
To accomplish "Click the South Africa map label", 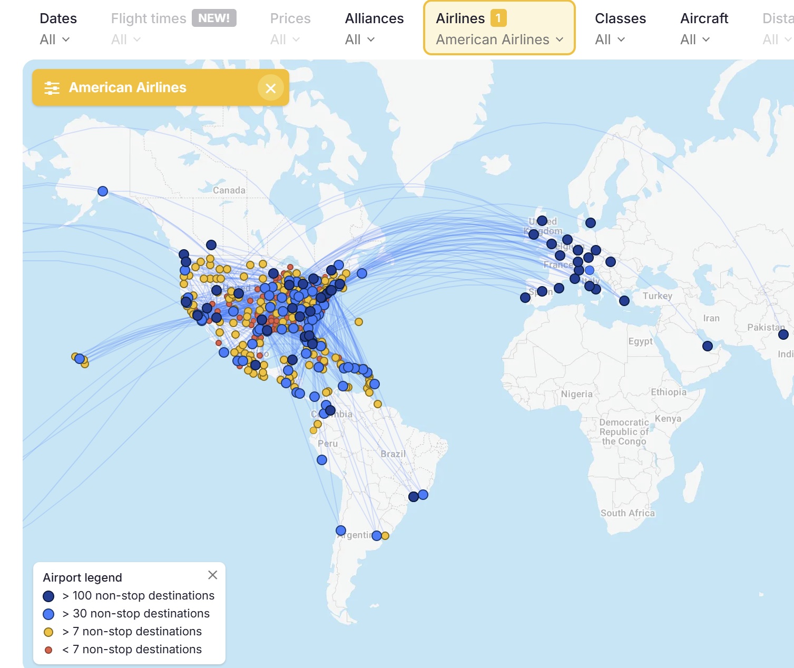I will 628,513.
